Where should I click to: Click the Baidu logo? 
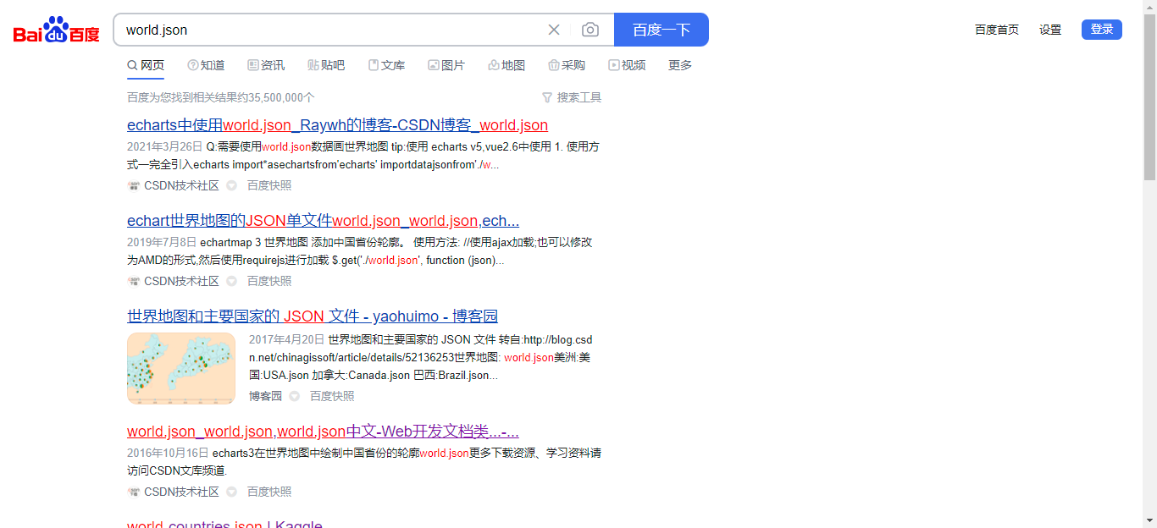click(57, 30)
